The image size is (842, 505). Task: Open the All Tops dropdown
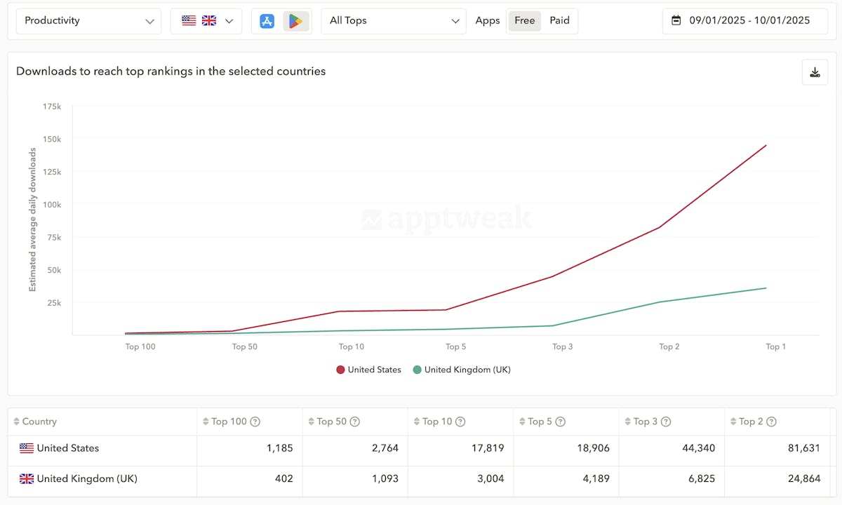pyautogui.click(x=394, y=21)
